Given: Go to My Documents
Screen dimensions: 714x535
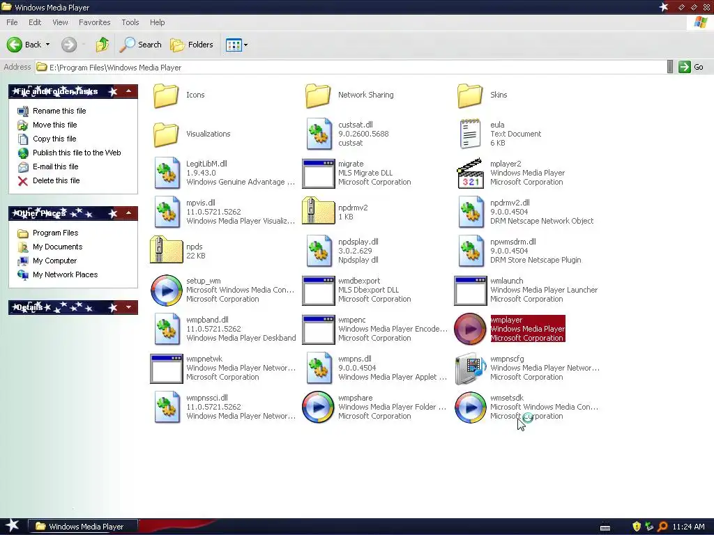Looking at the screenshot, I should (x=57, y=247).
